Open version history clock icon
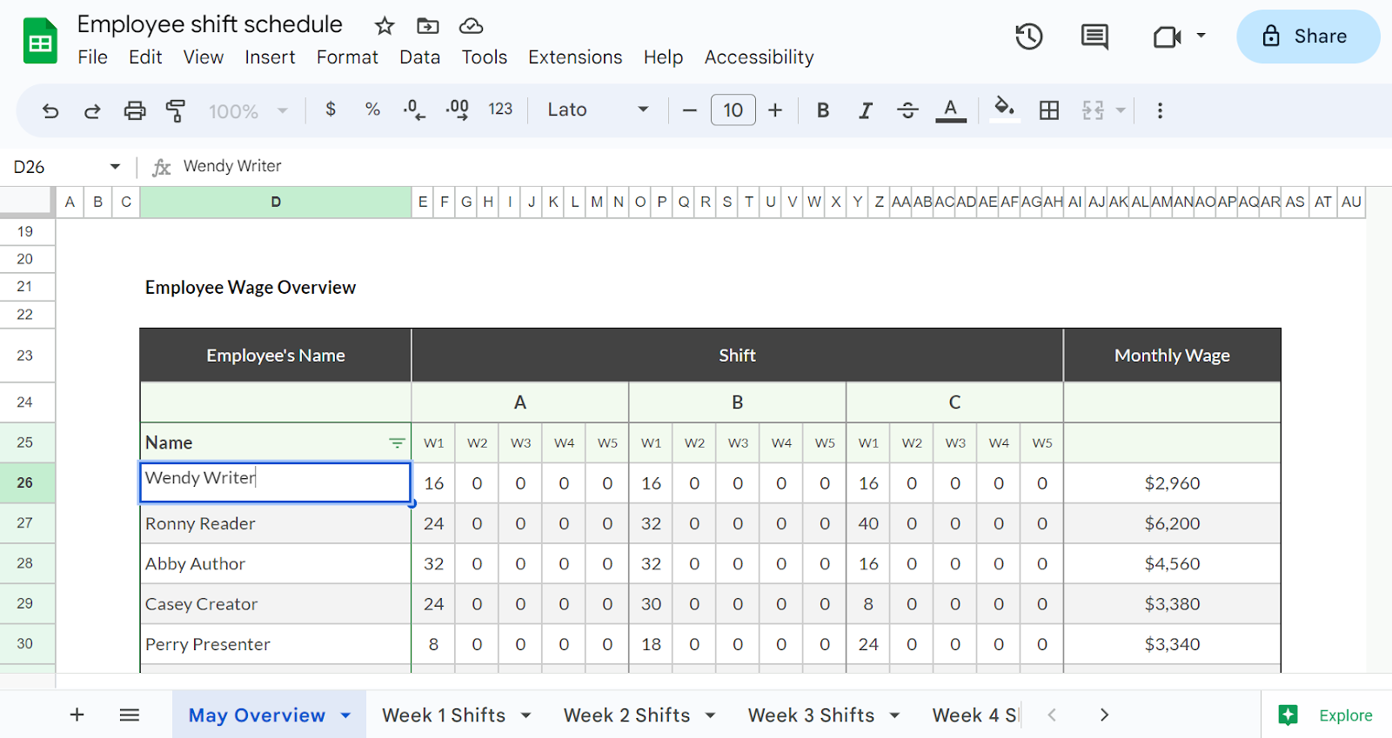This screenshot has height=738, width=1392. click(1028, 37)
